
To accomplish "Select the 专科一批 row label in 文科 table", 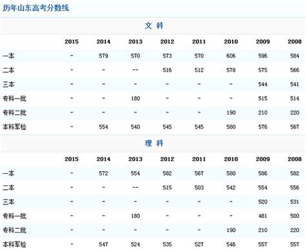I will (x=14, y=98).
